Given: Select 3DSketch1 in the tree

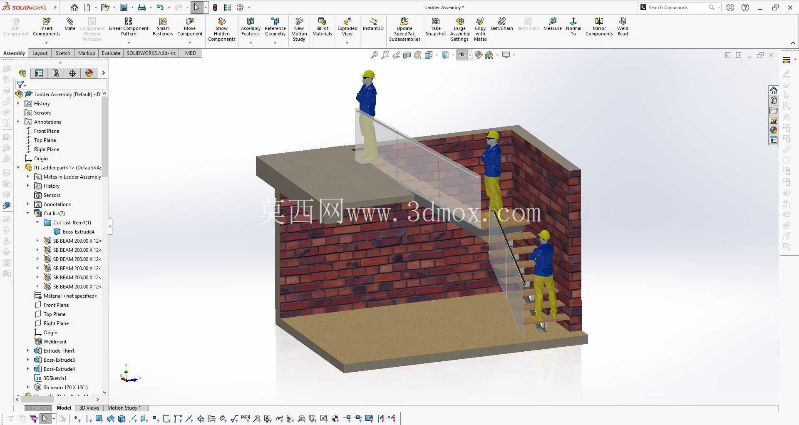Looking at the screenshot, I should pyautogui.click(x=55, y=378).
